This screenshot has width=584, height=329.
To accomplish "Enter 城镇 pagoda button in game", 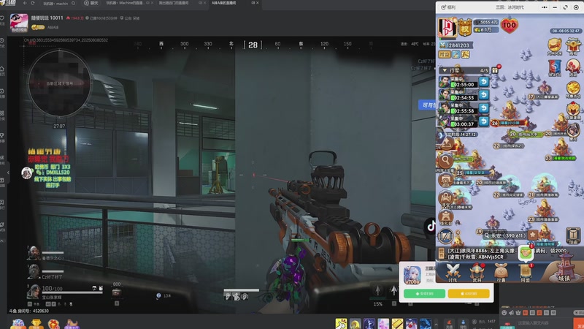I will [564, 268].
